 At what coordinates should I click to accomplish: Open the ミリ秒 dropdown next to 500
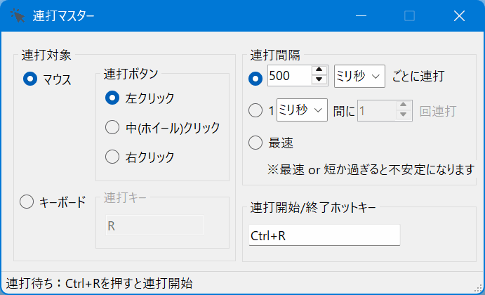coord(359,76)
